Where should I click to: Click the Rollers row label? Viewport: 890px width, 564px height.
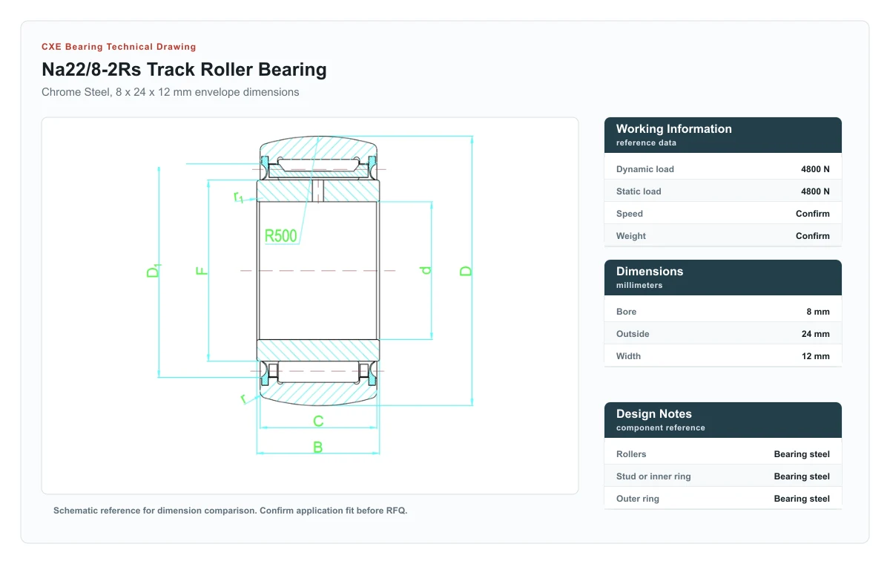point(631,454)
